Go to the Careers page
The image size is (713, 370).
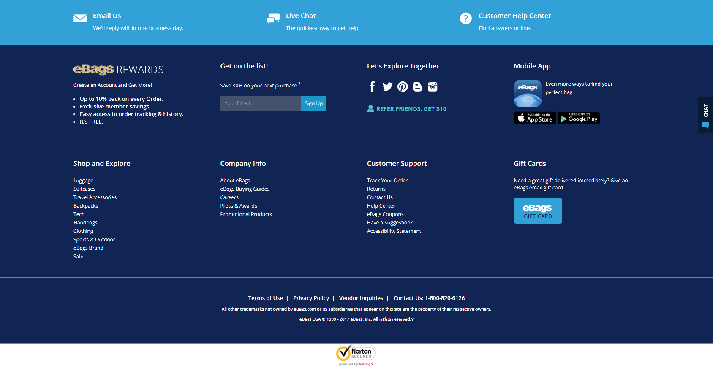click(x=229, y=197)
